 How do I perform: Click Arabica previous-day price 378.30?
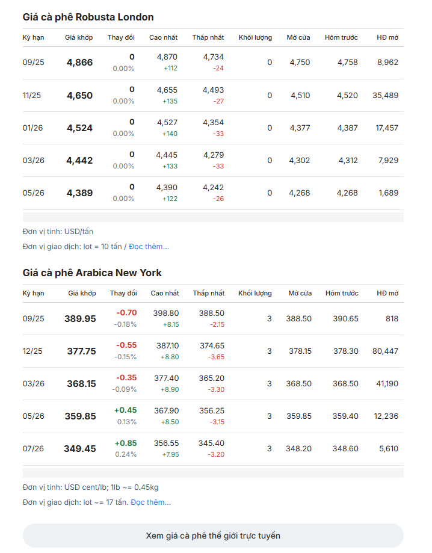coord(345,351)
